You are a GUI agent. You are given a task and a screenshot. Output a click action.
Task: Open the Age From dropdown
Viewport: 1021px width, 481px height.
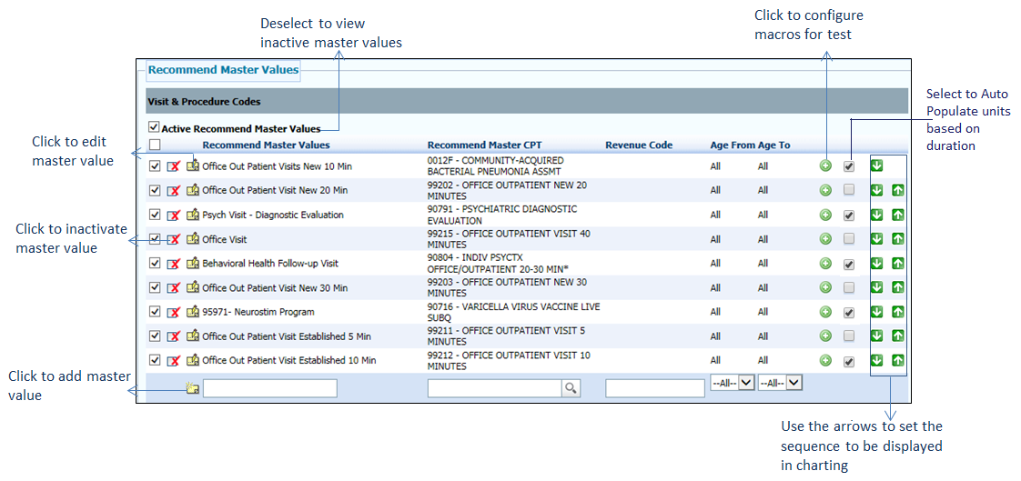click(732, 383)
